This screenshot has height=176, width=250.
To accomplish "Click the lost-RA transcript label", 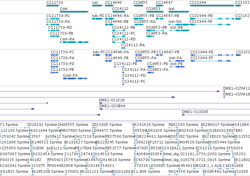I will pos(175,22).
